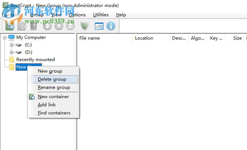Choose Delete group in context menu
The image size is (247, 150).
(x=53, y=79)
